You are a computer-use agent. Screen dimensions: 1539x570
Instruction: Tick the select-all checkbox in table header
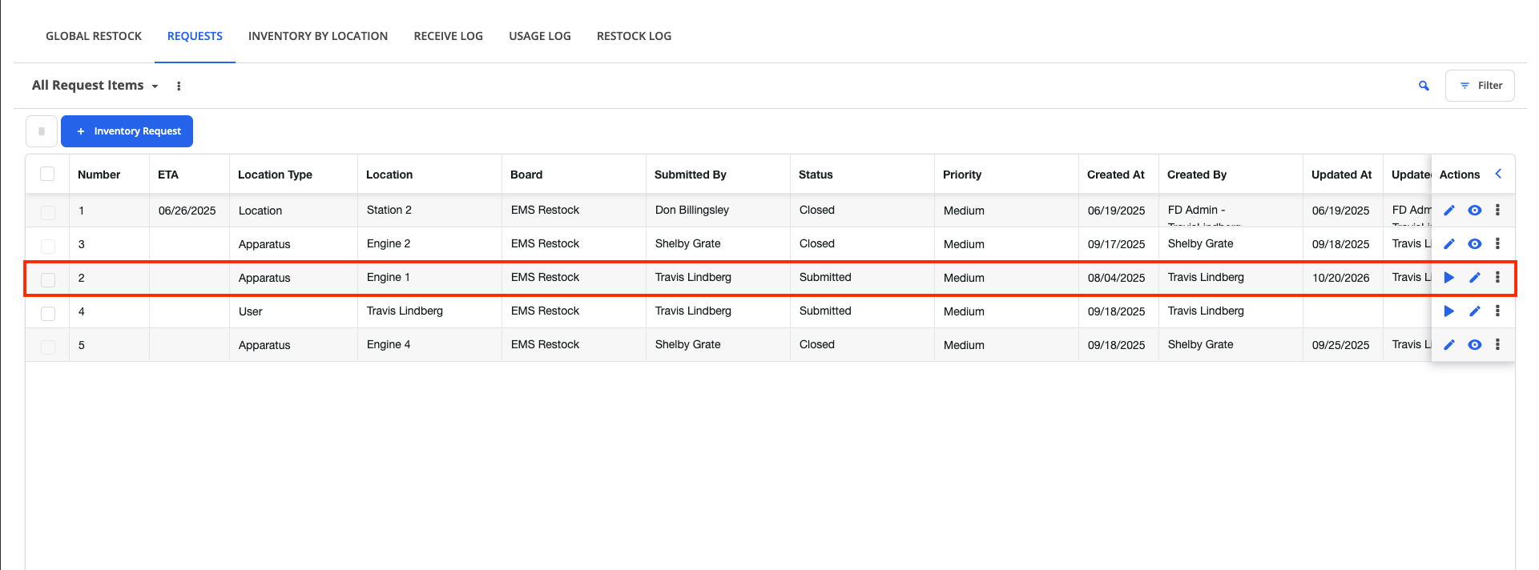(x=47, y=174)
